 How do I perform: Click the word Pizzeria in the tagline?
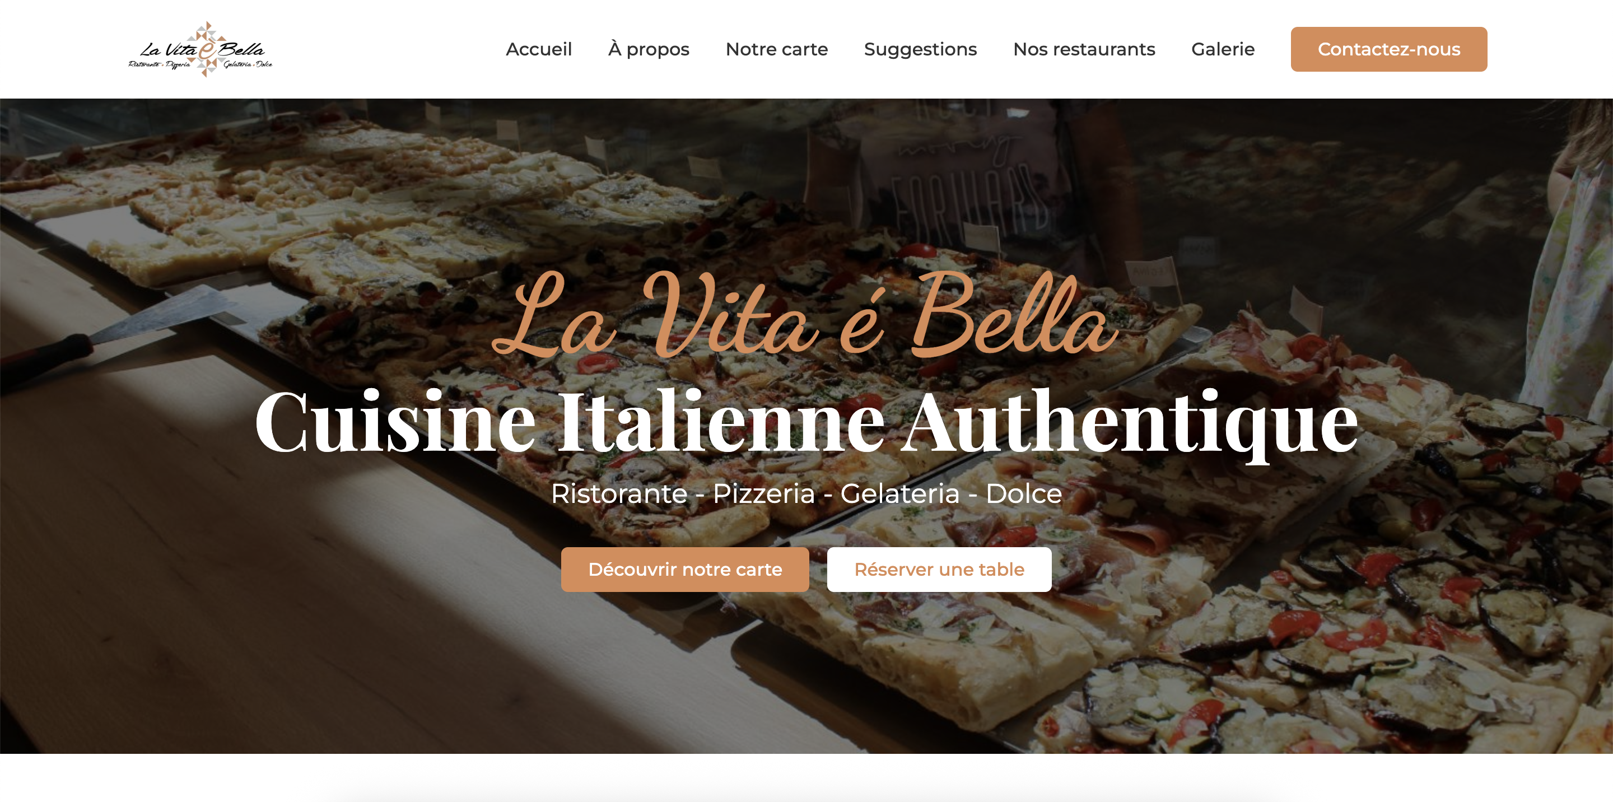[763, 493]
